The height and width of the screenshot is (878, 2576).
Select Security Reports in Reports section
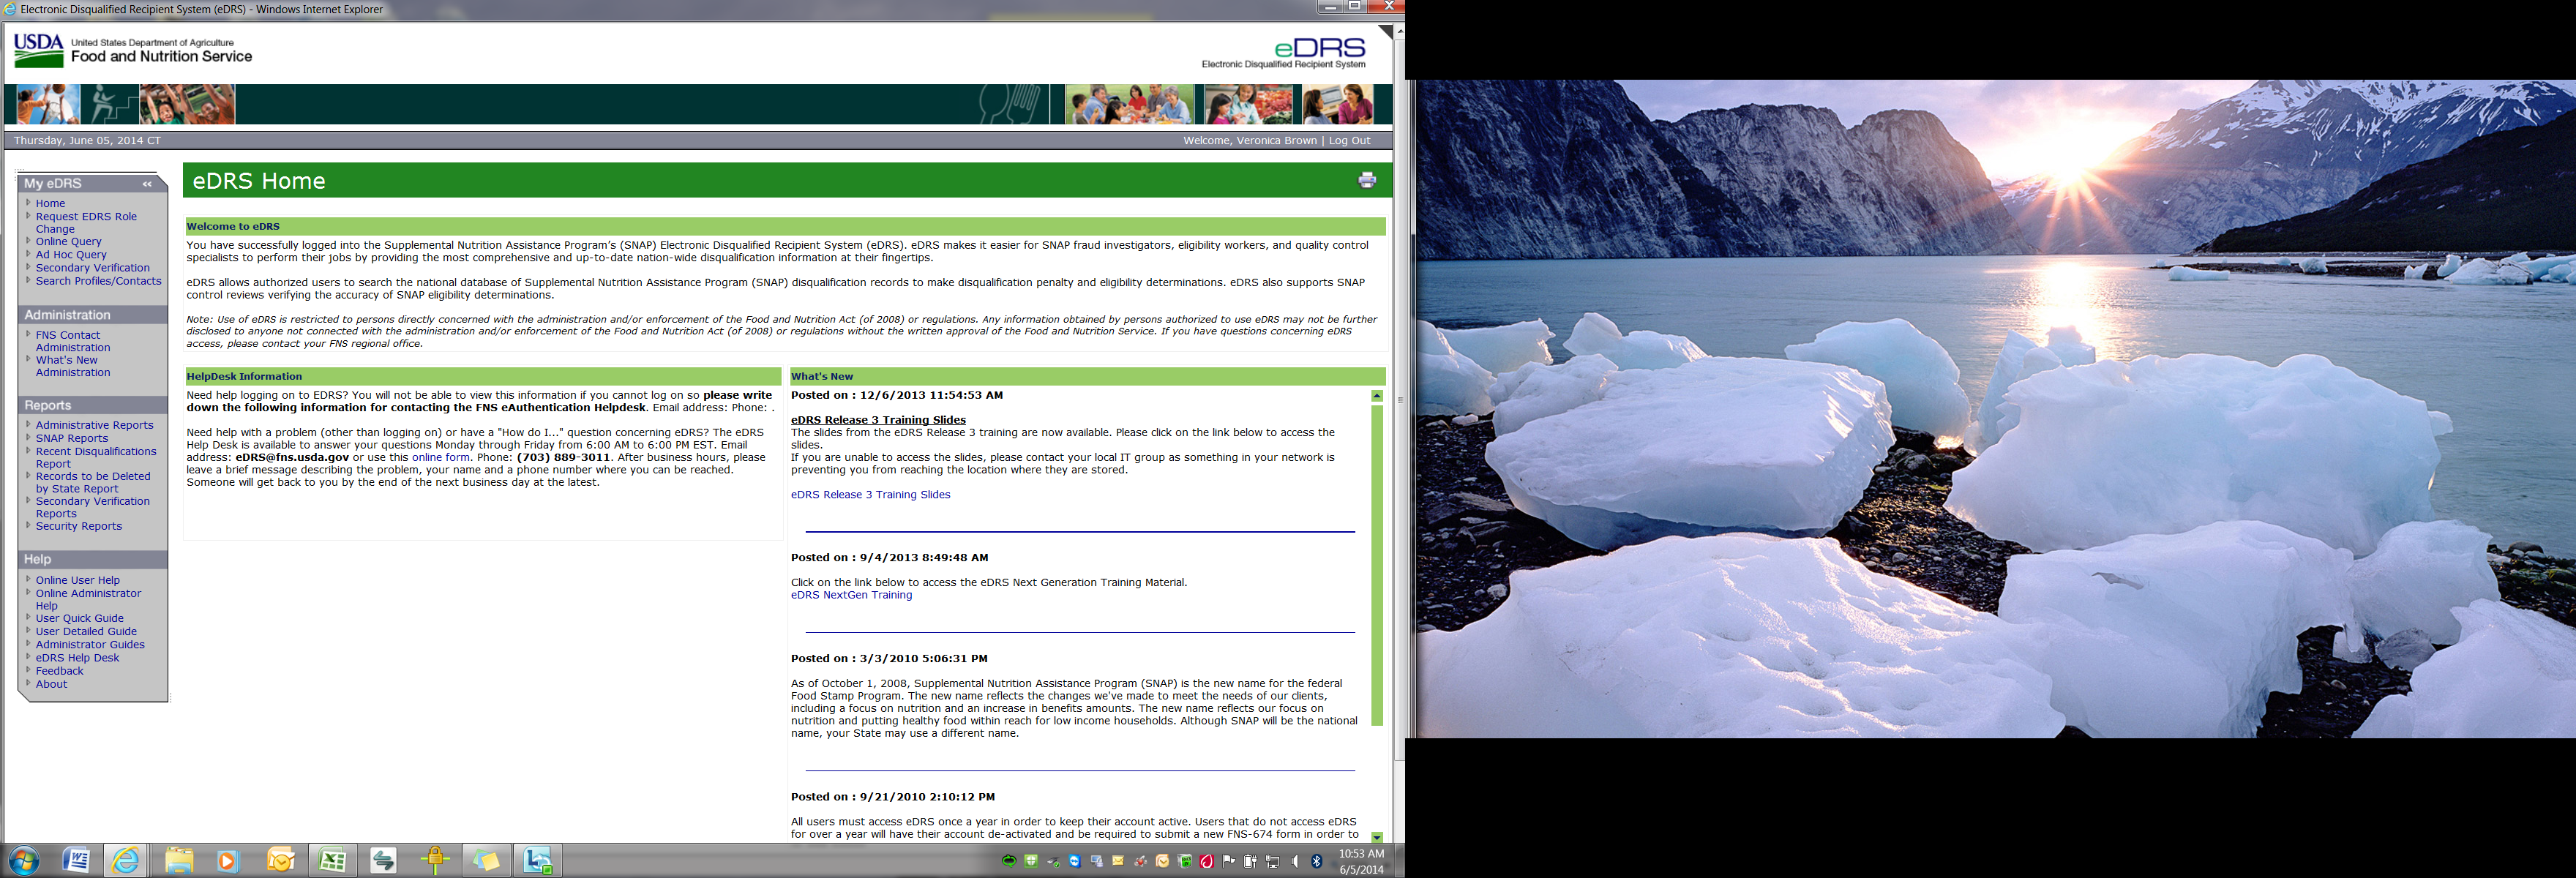coord(78,526)
